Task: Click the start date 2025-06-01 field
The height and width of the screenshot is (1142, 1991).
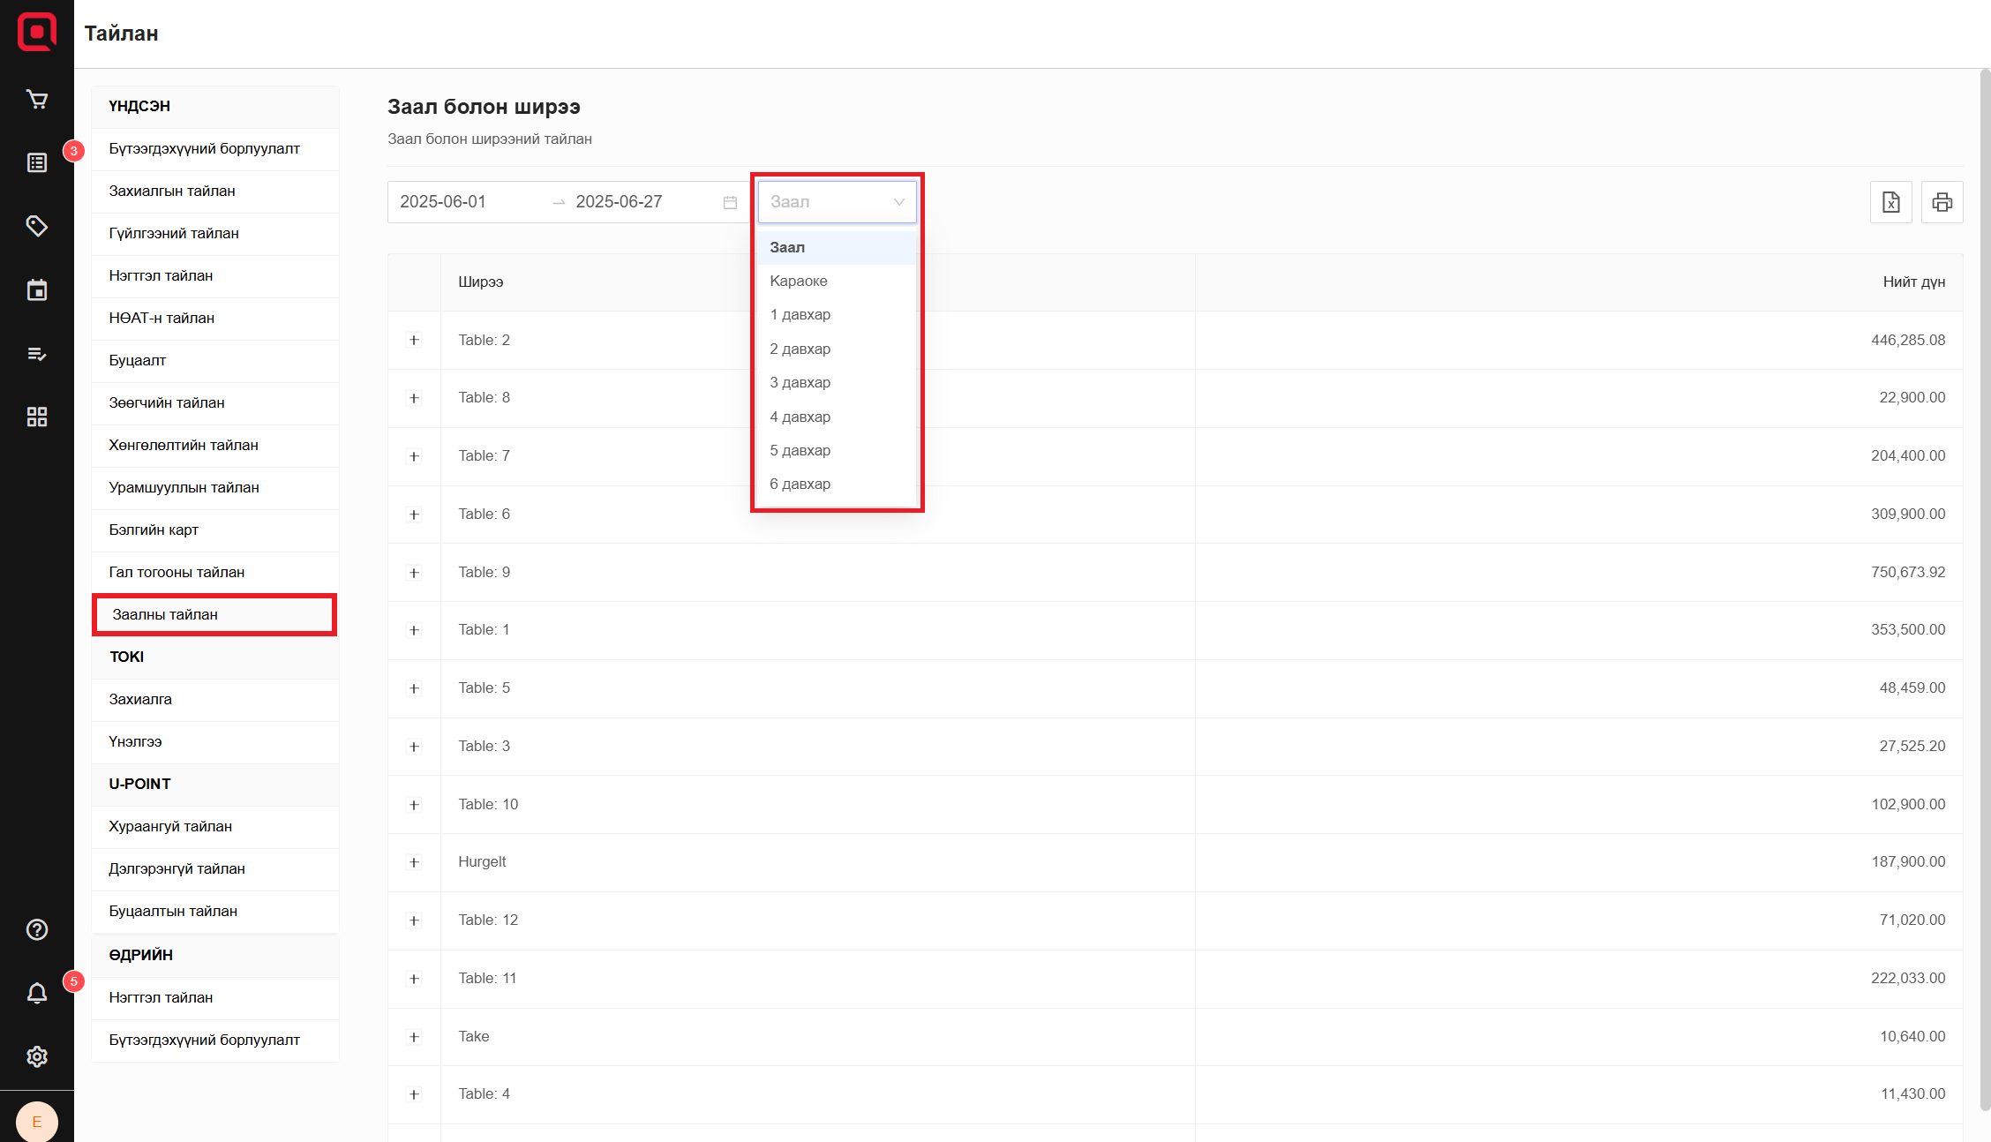Action: (x=443, y=202)
